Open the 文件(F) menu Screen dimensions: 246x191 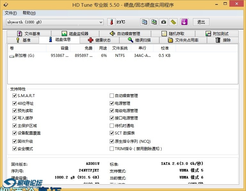click(11, 13)
